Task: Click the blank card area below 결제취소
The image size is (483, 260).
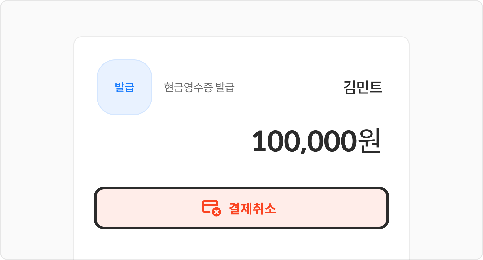Action: click(x=241, y=245)
